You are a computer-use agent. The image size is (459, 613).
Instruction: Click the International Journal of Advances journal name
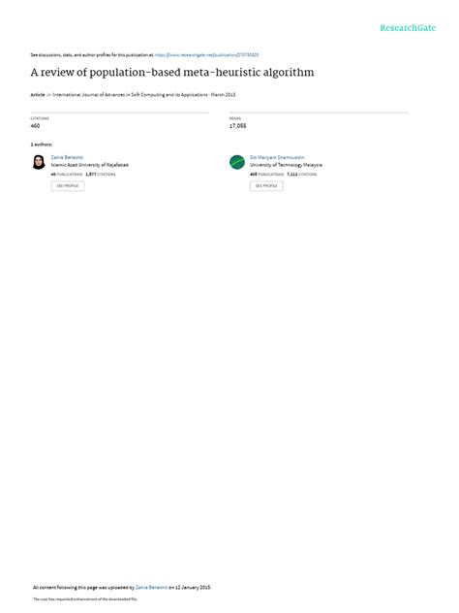point(131,95)
